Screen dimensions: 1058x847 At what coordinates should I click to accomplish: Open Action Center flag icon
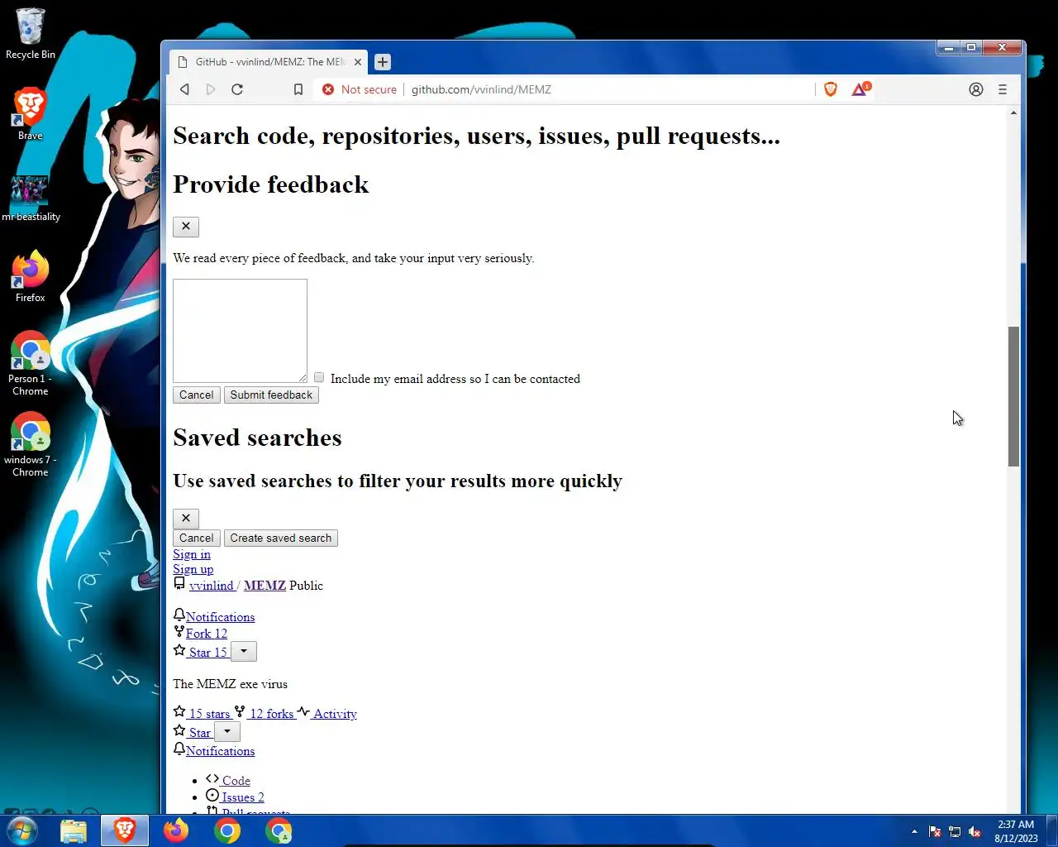[x=935, y=831]
